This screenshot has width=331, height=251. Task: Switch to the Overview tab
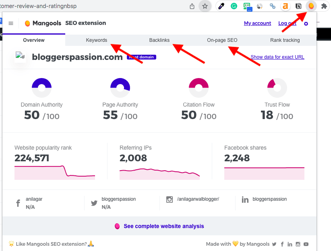click(34, 40)
